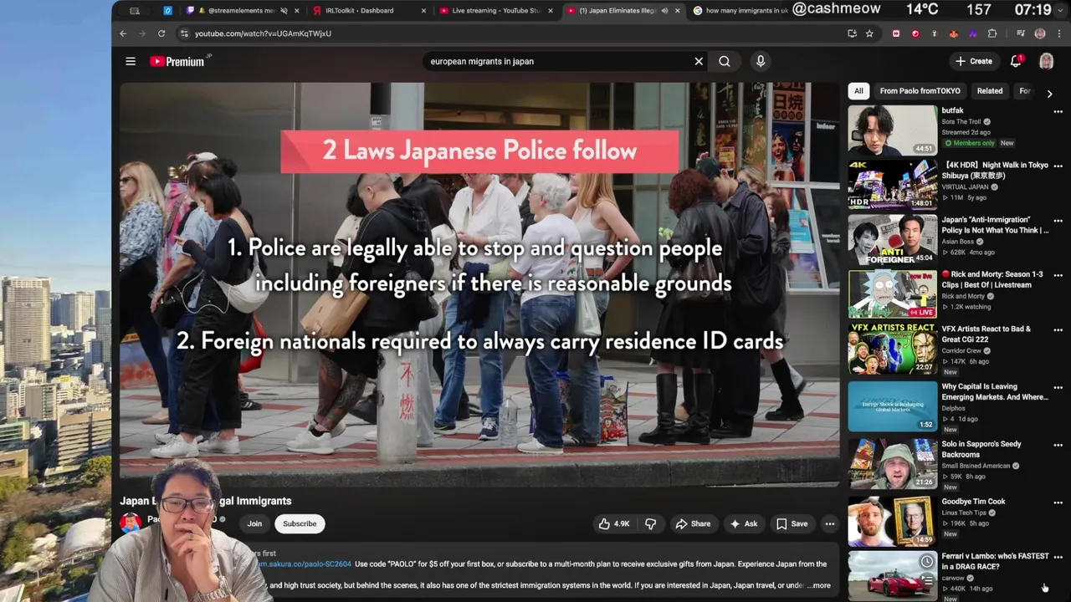Open the 4K HDR Night Walk thumbnail

893,184
